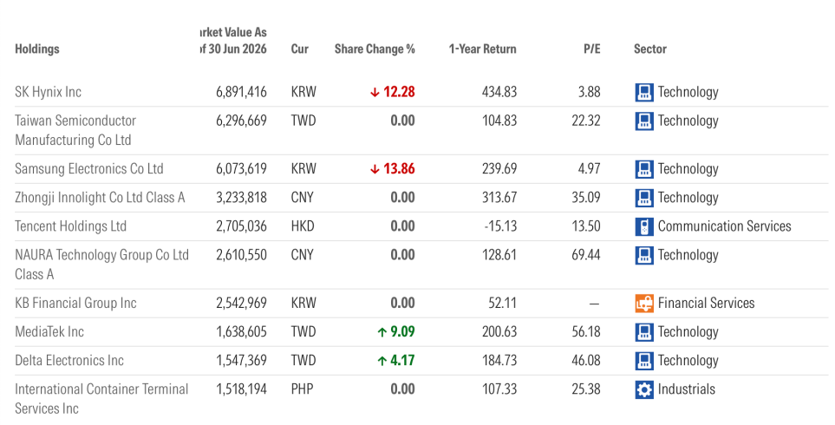Click the green up arrow next to 4.17

point(382,361)
